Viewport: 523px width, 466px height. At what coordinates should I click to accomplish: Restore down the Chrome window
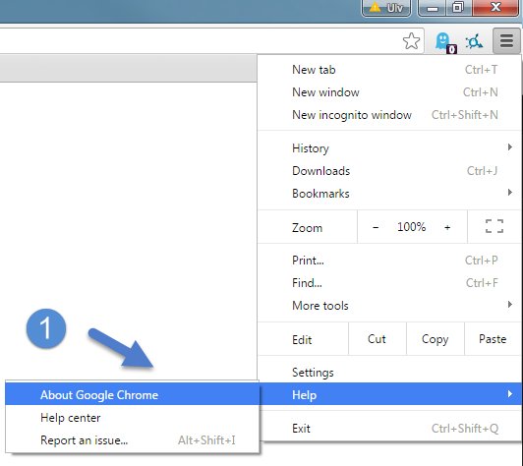coord(459,7)
